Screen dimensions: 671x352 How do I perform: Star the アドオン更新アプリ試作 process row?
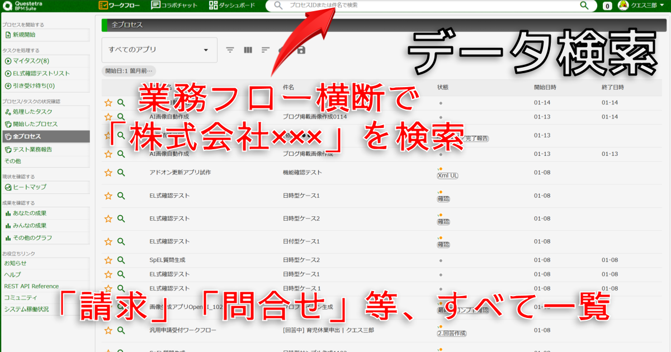click(108, 173)
